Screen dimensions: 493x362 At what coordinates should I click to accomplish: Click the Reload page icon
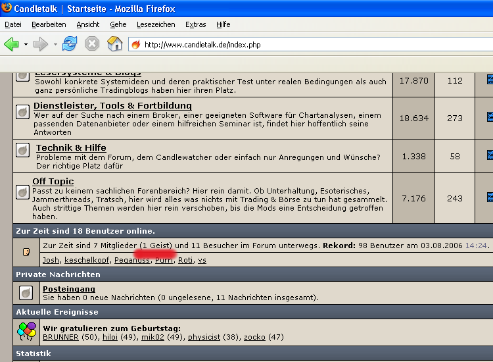(70, 44)
